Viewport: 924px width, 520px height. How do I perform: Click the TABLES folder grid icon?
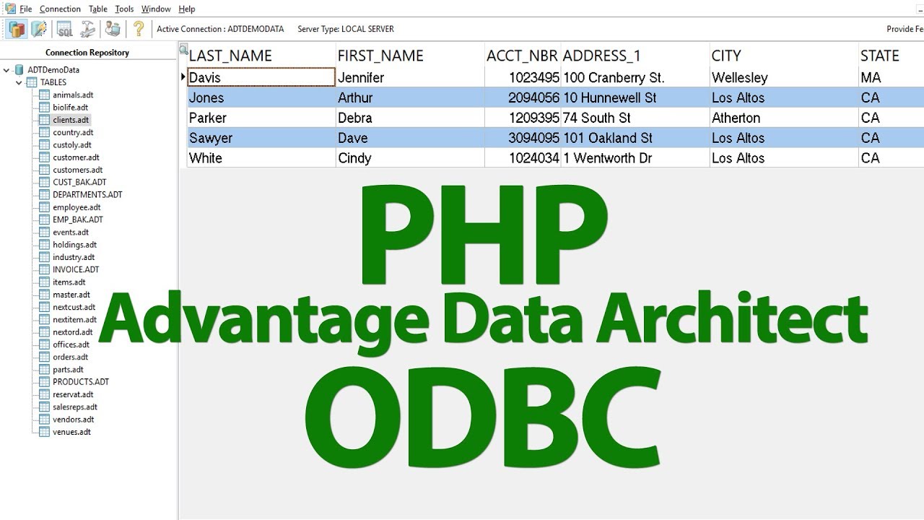pos(32,82)
